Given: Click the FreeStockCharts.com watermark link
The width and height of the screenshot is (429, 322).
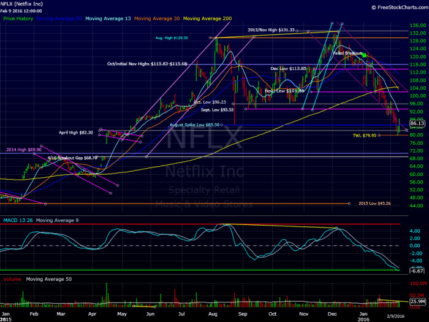Looking at the screenshot, I should [x=400, y=7].
